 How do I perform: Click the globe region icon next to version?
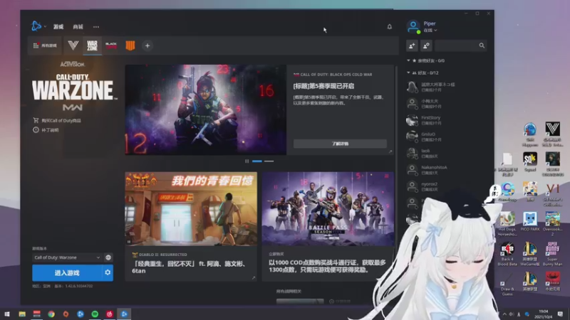tap(108, 257)
